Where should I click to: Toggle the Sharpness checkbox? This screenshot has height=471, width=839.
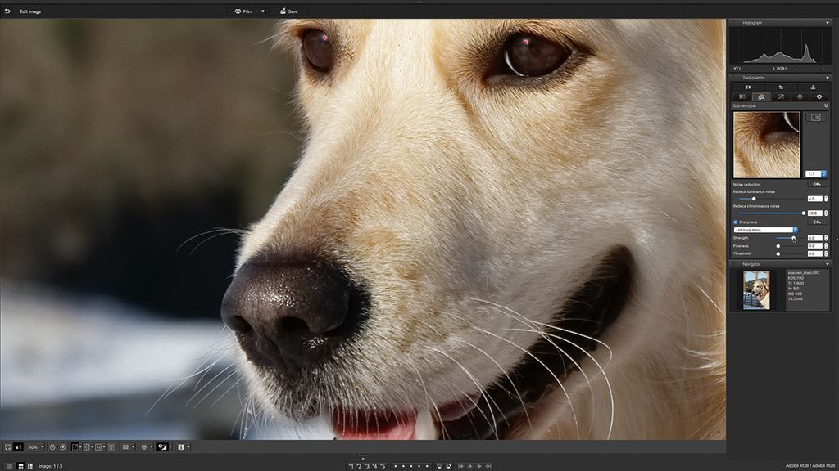735,222
